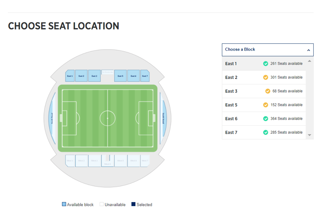
Task: Choose East 5 from the block list
Action: tap(264, 105)
